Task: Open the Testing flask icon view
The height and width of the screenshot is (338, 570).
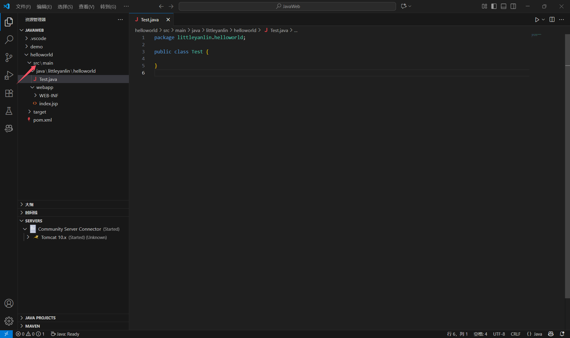Action: pyautogui.click(x=9, y=111)
